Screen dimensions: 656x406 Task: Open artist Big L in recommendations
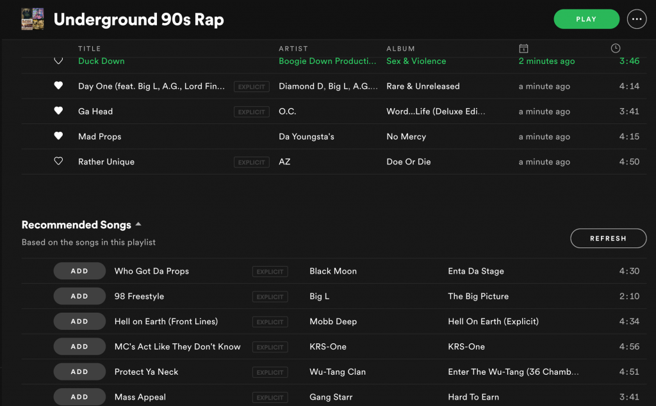point(319,296)
